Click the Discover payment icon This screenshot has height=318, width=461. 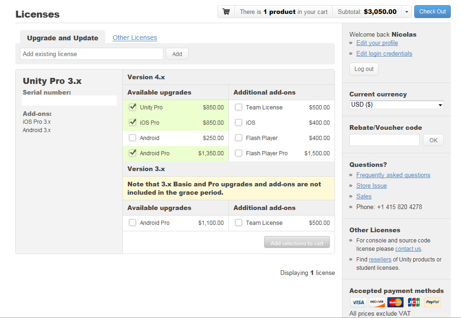pyautogui.click(x=376, y=302)
